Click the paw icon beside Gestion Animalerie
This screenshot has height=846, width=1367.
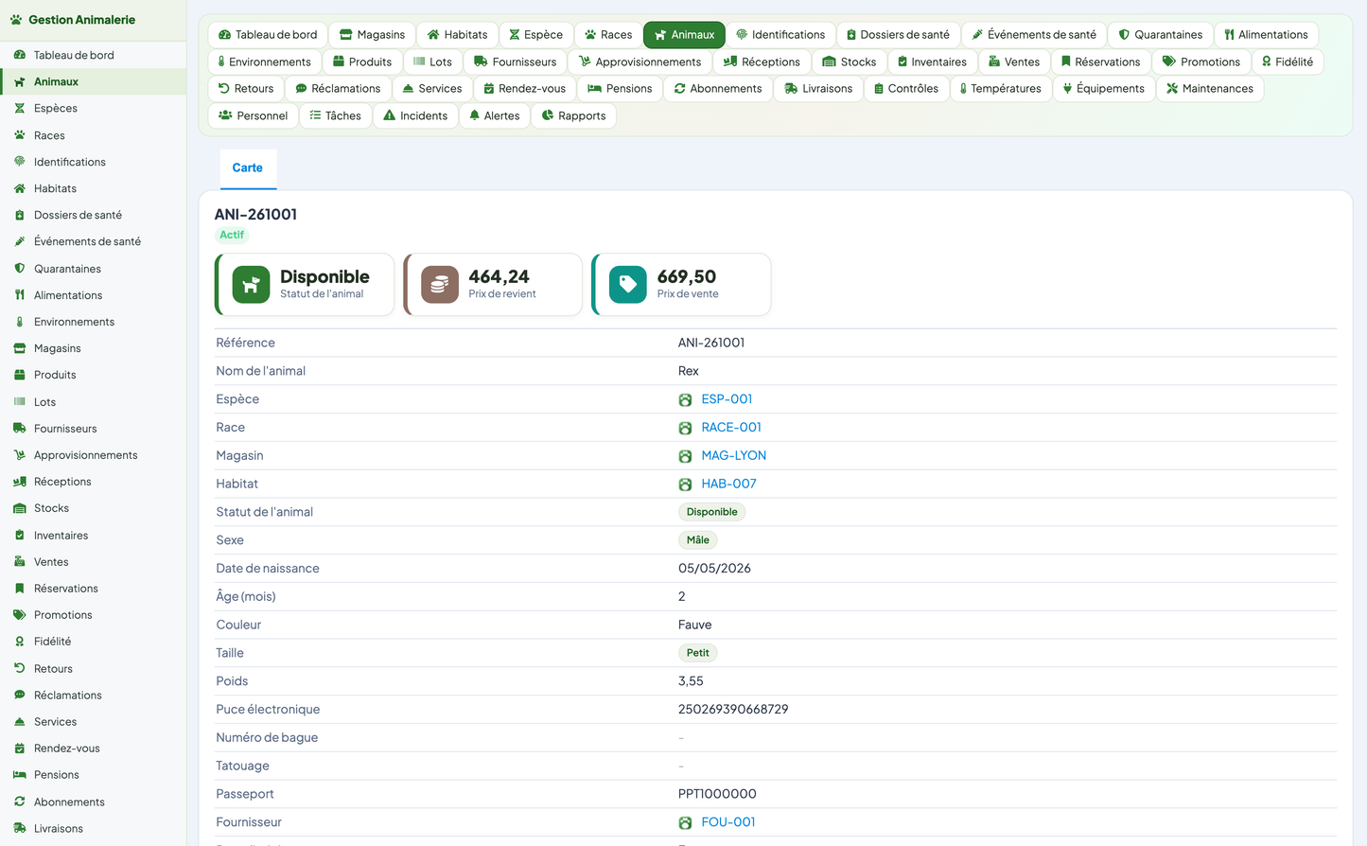coord(15,20)
